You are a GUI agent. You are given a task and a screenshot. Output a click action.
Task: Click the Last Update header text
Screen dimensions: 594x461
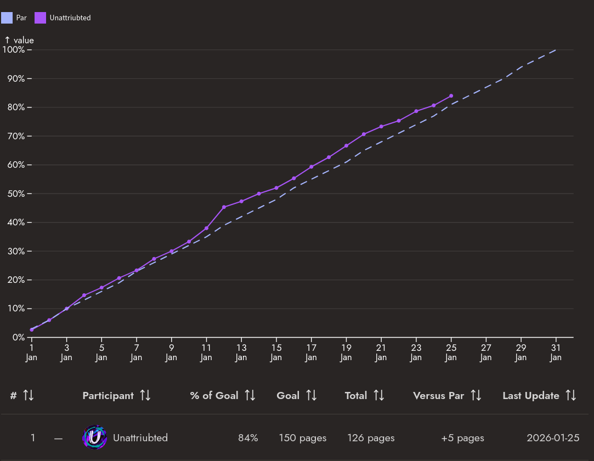[531, 396]
